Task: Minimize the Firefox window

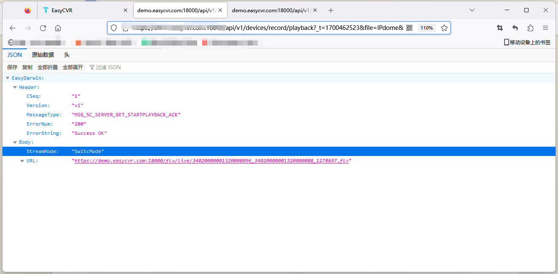Action: point(507,10)
